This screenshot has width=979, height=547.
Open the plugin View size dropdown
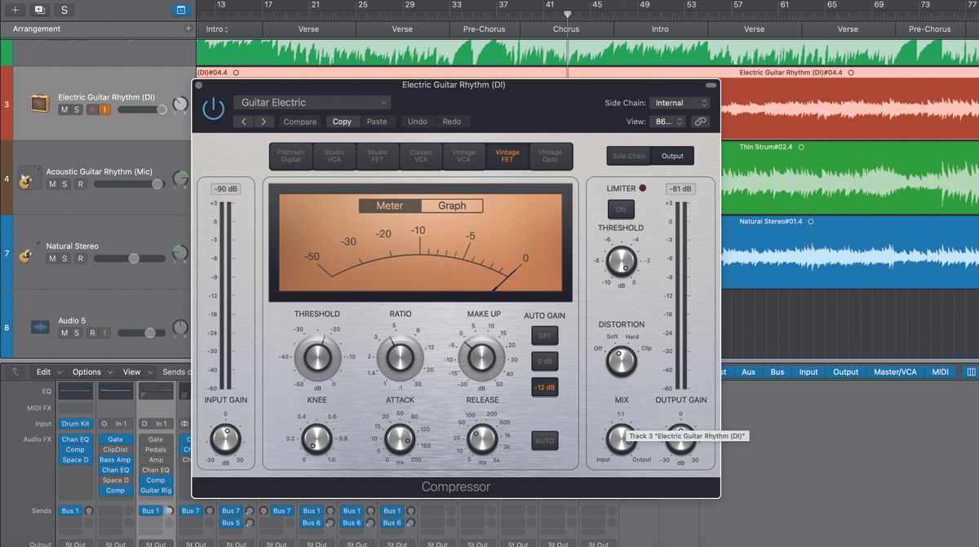(667, 121)
